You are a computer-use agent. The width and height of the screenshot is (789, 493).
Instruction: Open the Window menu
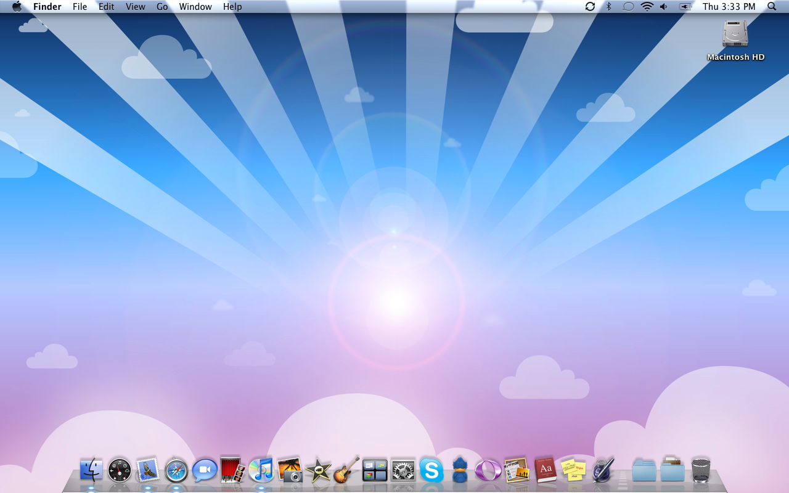195,7
